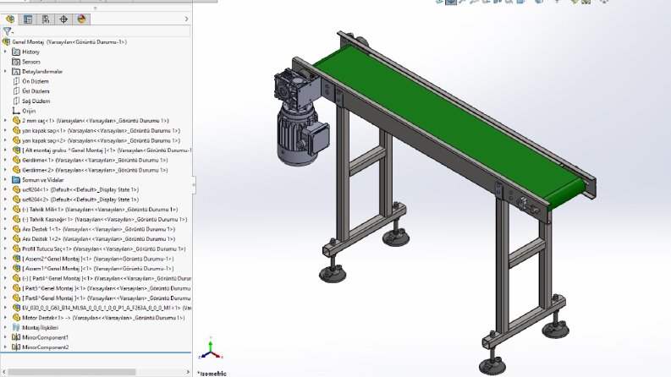Click the XYZ orientation triad
This screenshot has height=377, width=671.
click(x=211, y=348)
